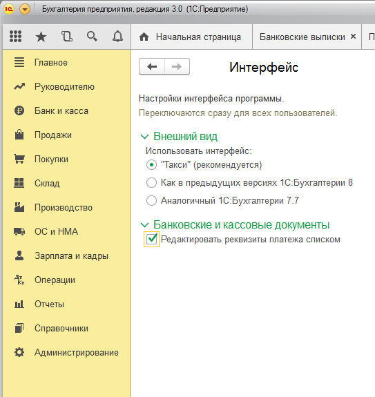375x397 pixels.
Task: Click the ОС и НМА truck icon
Action: click(x=19, y=231)
